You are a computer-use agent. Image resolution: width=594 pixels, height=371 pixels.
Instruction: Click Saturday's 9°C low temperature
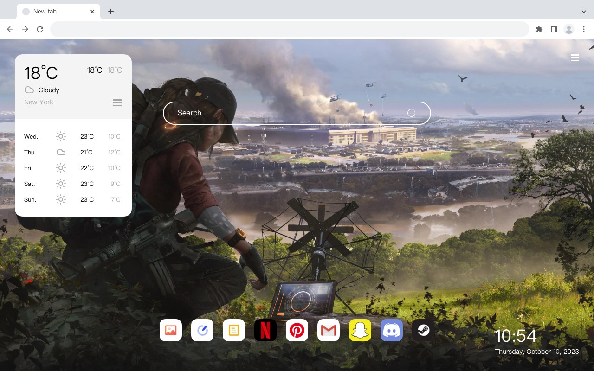(116, 184)
